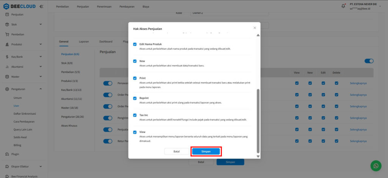Uncheck the Edit Nama Produk checkbox

pyautogui.click(x=135, y=44)
